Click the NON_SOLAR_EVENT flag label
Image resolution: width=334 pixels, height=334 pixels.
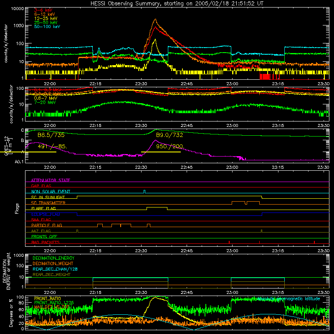click(x=51, y=192)
